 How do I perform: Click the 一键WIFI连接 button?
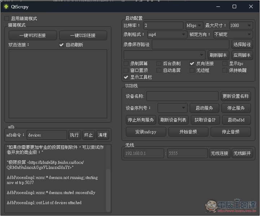coord(33,35)
